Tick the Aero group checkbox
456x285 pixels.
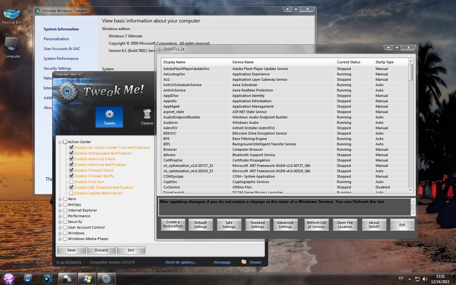point(65,199)
